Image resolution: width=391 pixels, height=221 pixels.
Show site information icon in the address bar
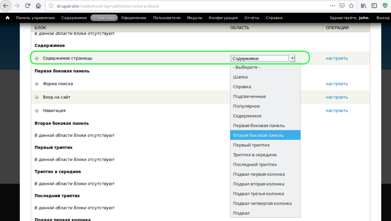(51, 6)
